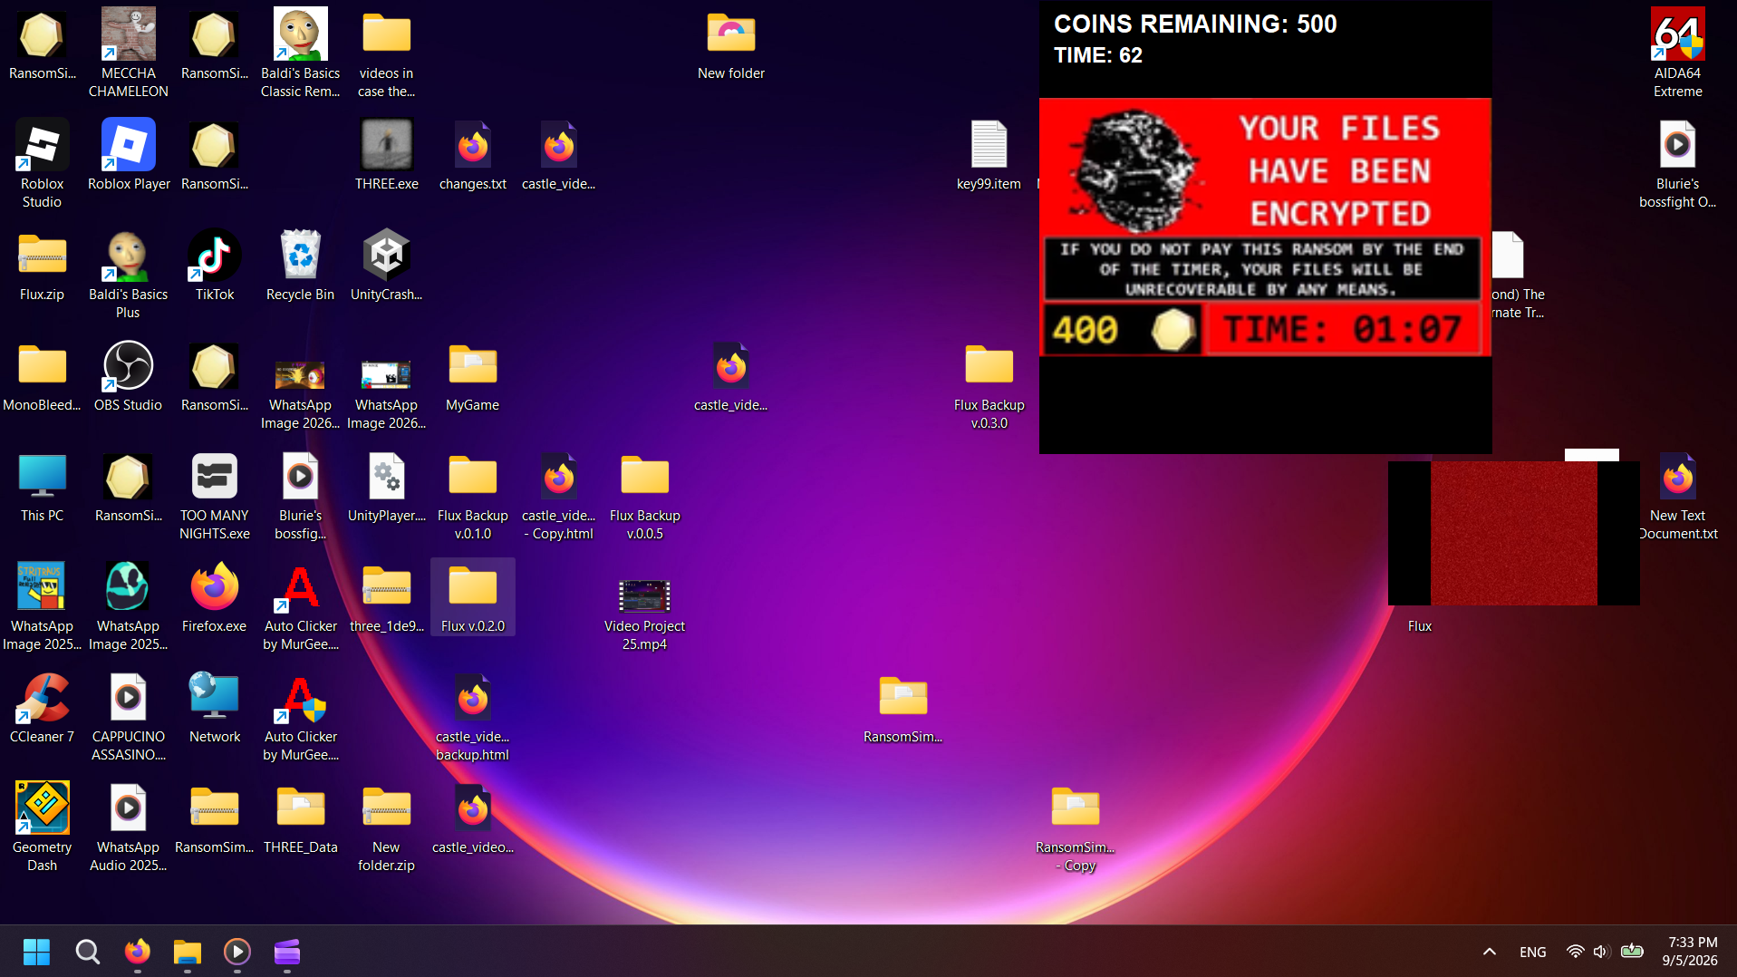Select the 'castle_vide... - Copy.html' file
Image resolution: width=1737 pixels, height=977 pixels.
[558, 496]
